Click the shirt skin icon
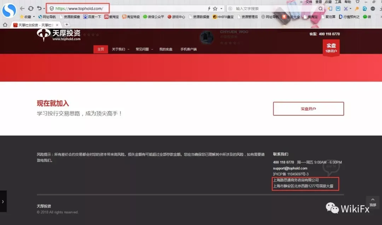382x225 pixels. pyautogui.click(x=357, y=2)
